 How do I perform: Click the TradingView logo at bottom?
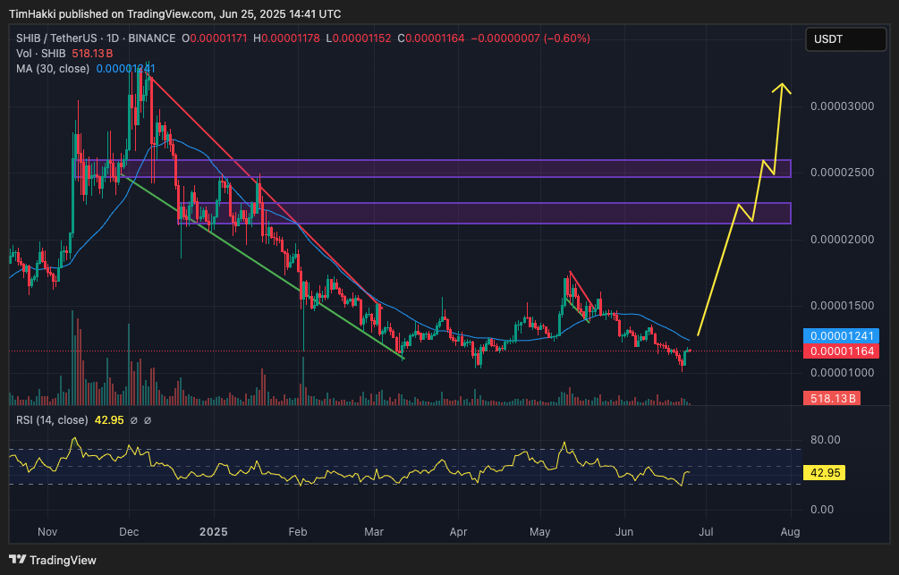click(x=53, y=560)
